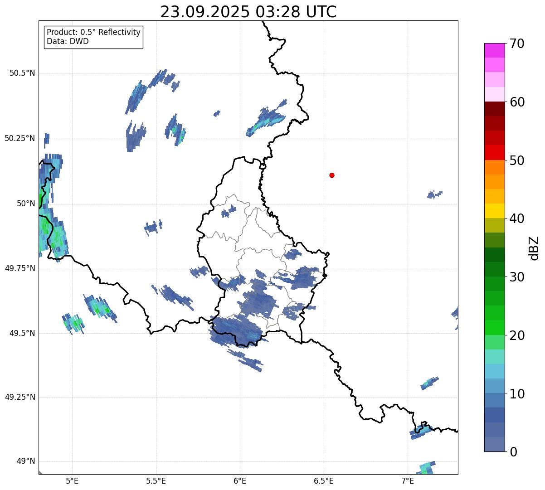The width and height of the screenshot is (545, 490).
Task: Click the 49.25°N latitude label
Action: (20, 397)
